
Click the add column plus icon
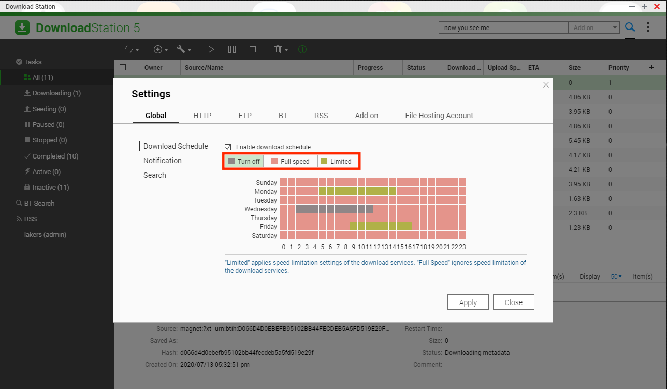tap(651, 67)
